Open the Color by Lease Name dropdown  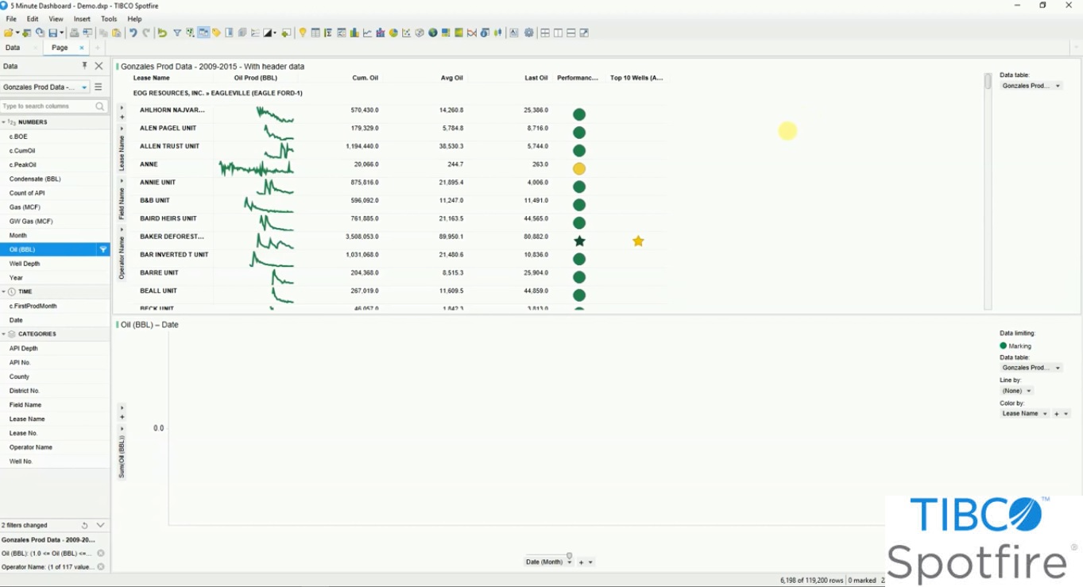click(x=1045, y=414)
